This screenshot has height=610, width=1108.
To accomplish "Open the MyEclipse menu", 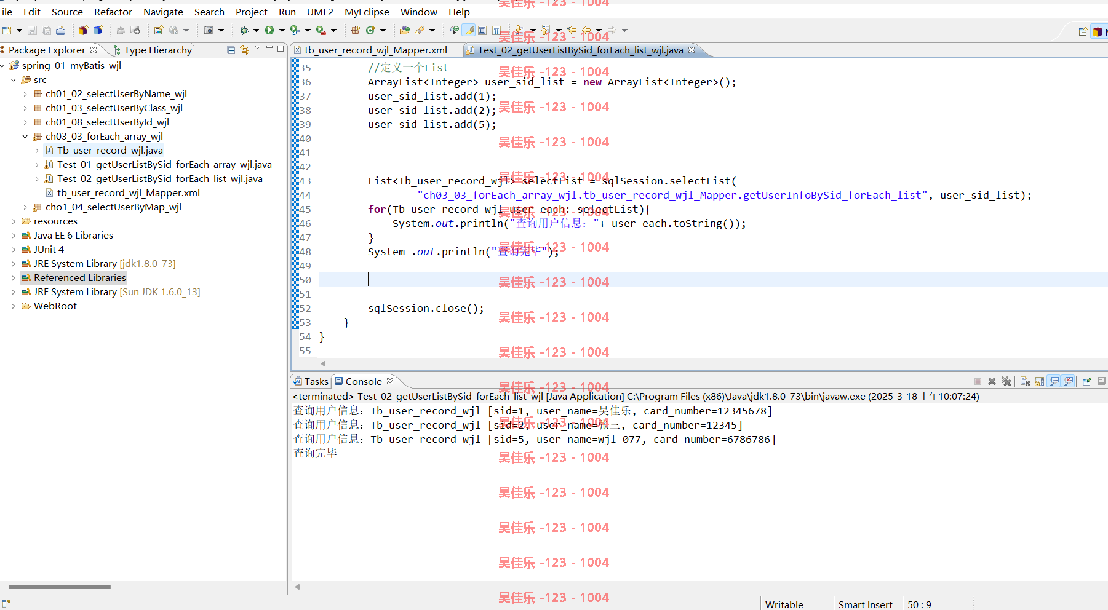I will coord(367,12).
